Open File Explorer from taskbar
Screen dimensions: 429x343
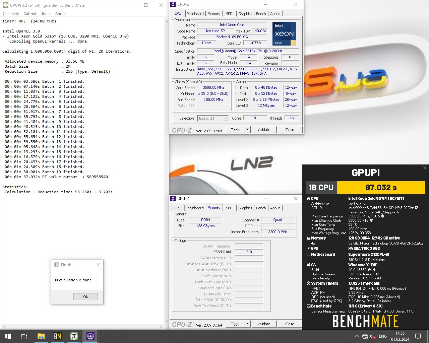tap(41, 336)
